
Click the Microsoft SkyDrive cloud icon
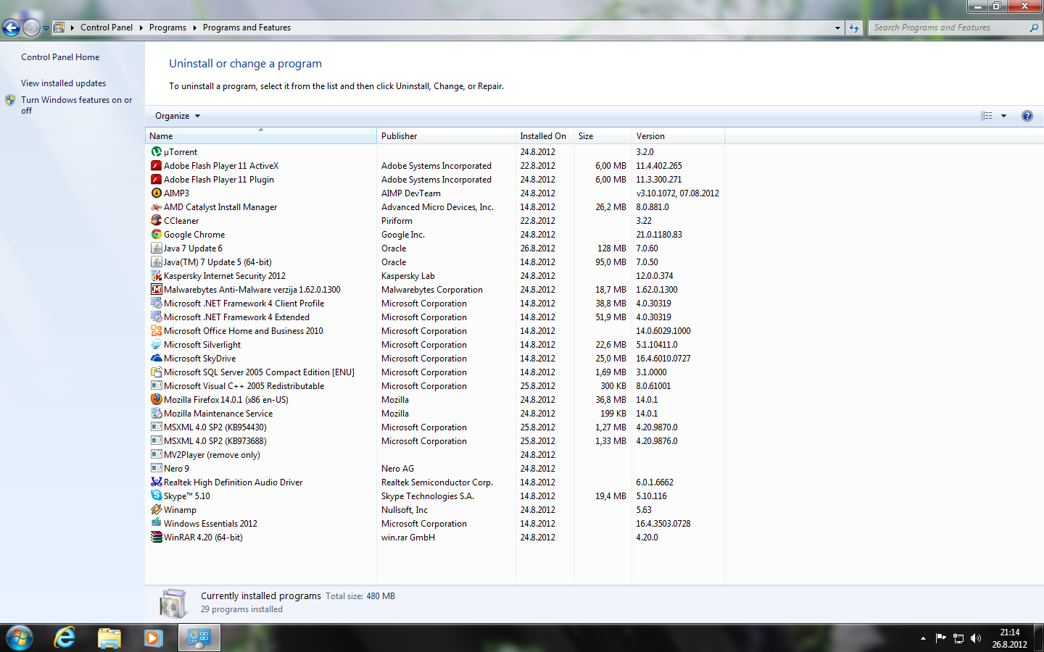coord(156,359)
